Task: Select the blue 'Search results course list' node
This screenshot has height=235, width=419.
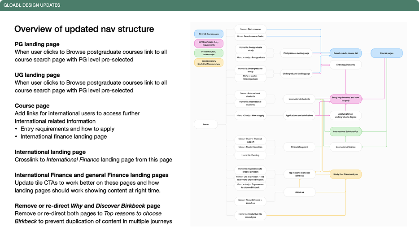Action: (345, 53)
